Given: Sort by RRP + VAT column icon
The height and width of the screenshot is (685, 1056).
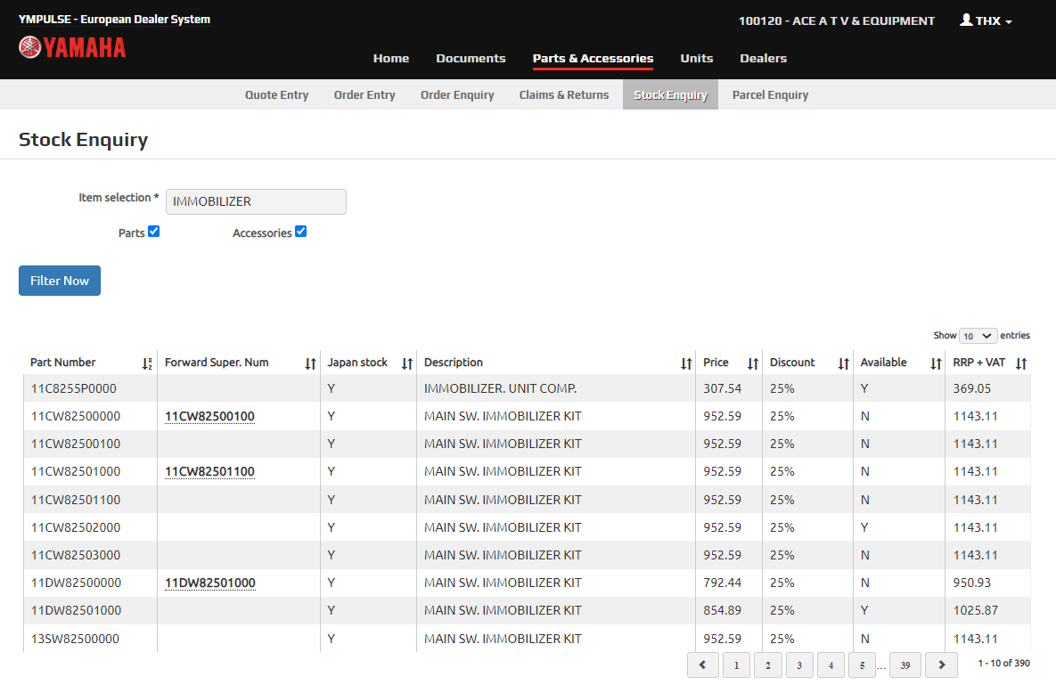Looking at the screenshot, I should tap(1021, 364).
